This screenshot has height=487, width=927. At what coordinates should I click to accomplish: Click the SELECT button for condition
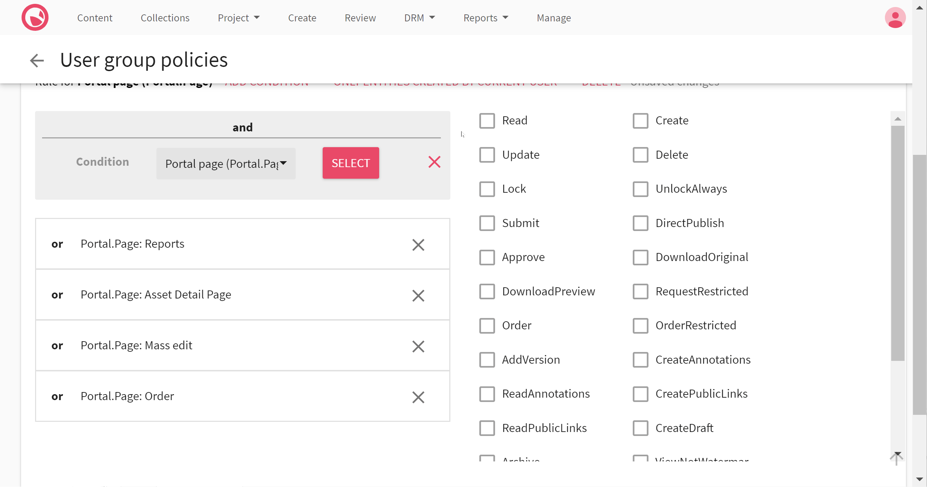[x=350, y=162]
